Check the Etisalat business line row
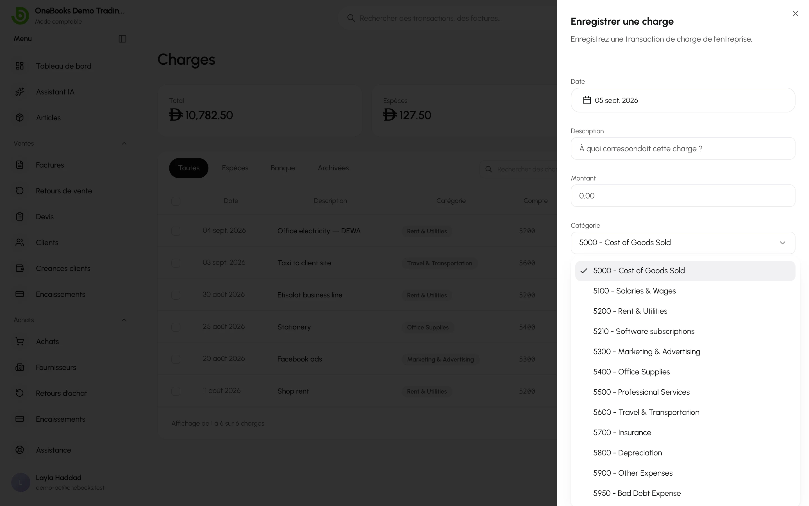 pyautogui.click(x=176, y=295)
